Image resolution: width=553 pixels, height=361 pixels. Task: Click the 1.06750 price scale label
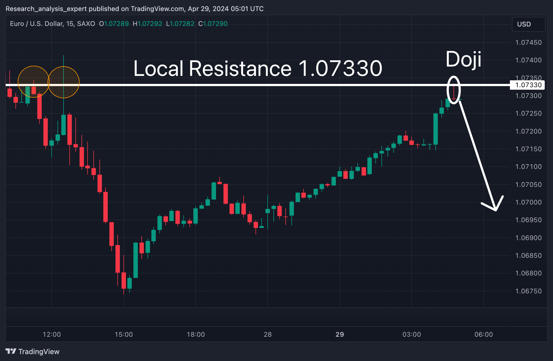pyautogui.click(x=528, y=291)
